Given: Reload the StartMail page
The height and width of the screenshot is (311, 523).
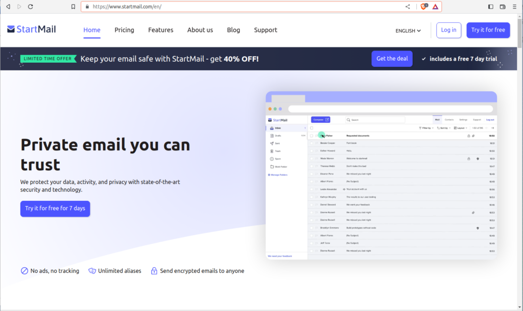Looking at the screenshot, I should point(30,7).
